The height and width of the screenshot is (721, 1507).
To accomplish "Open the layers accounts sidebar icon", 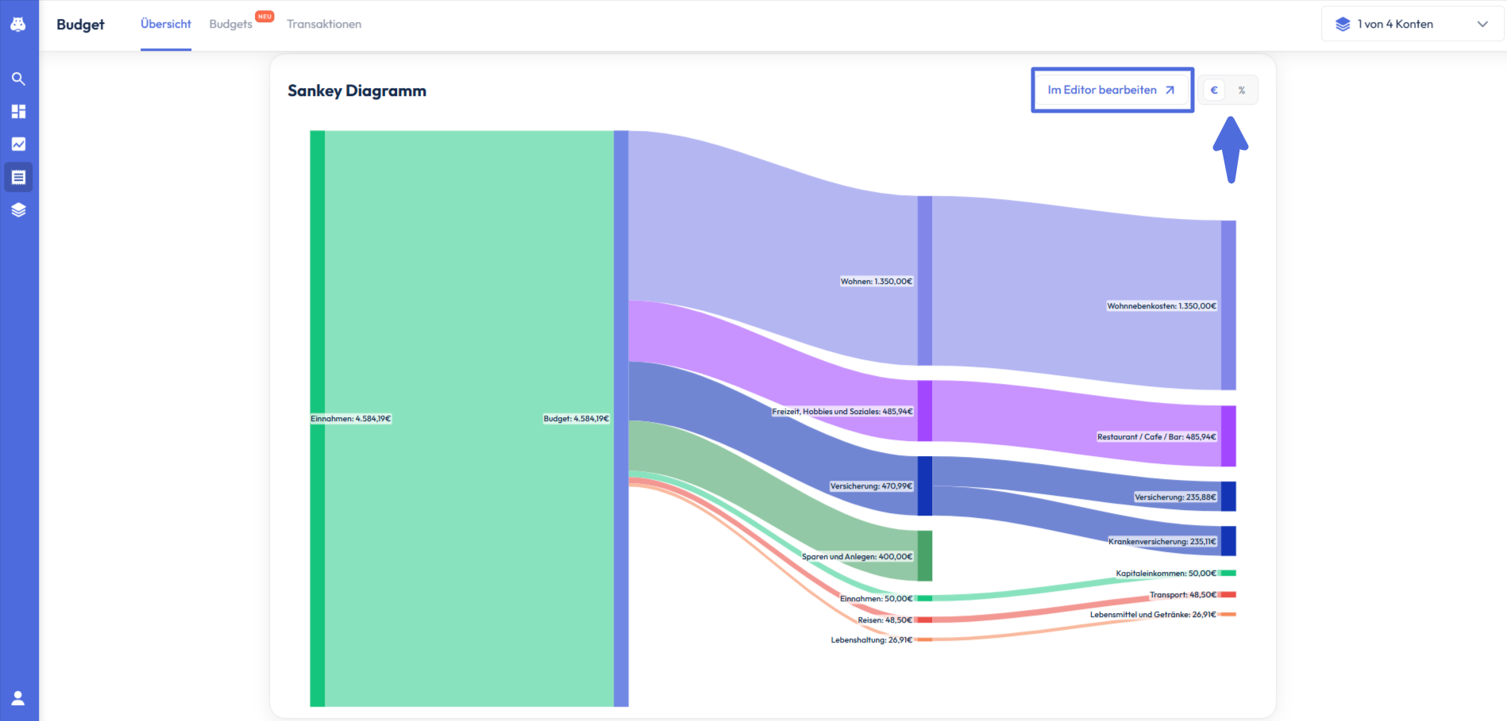I will click(18, 210).
